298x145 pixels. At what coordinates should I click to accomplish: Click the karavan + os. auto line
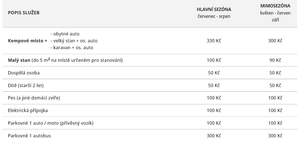point(72,48)
